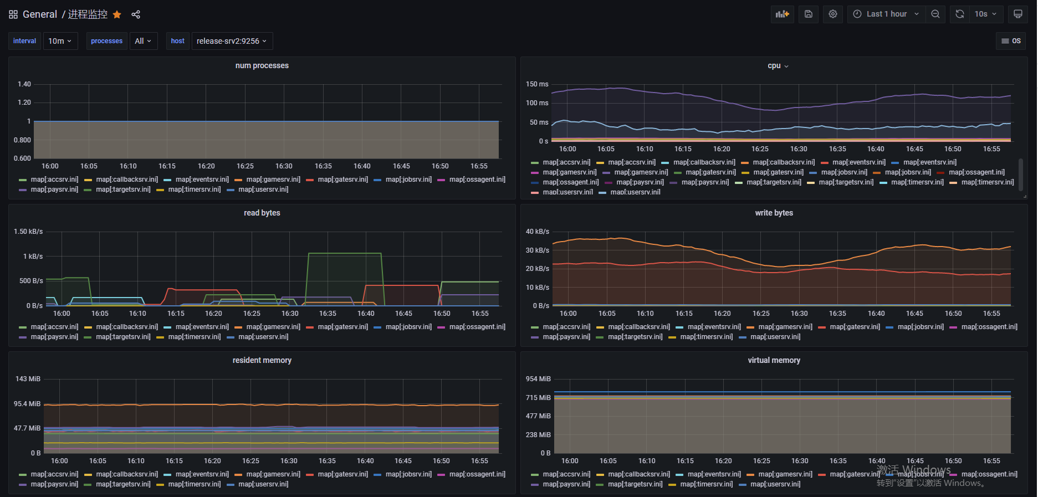Image resolution: width=1038 pixels, height=497 pixels.
Task: Toggle map[:accsrv.ini] series in num processes legend
Action: tap(54, 180)
